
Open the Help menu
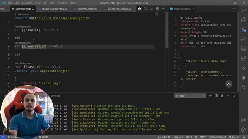[72, 3]
